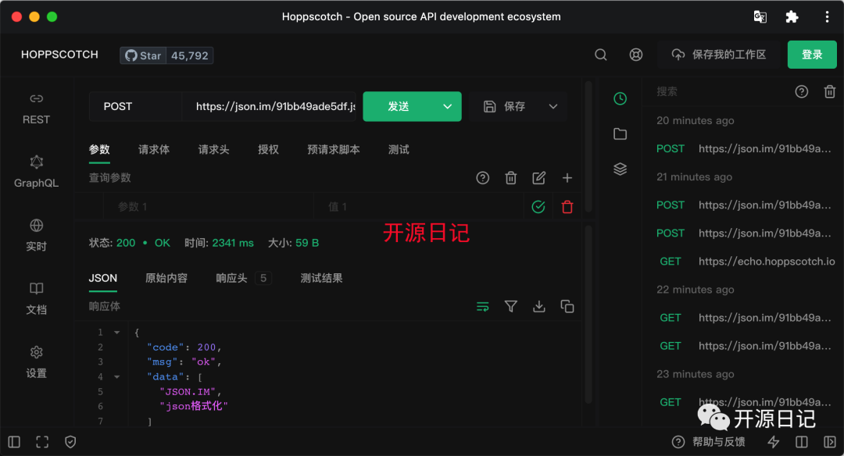Add a new query parameter row
Viewport: 844px width, 456px height.
click(x=567, y=178)
